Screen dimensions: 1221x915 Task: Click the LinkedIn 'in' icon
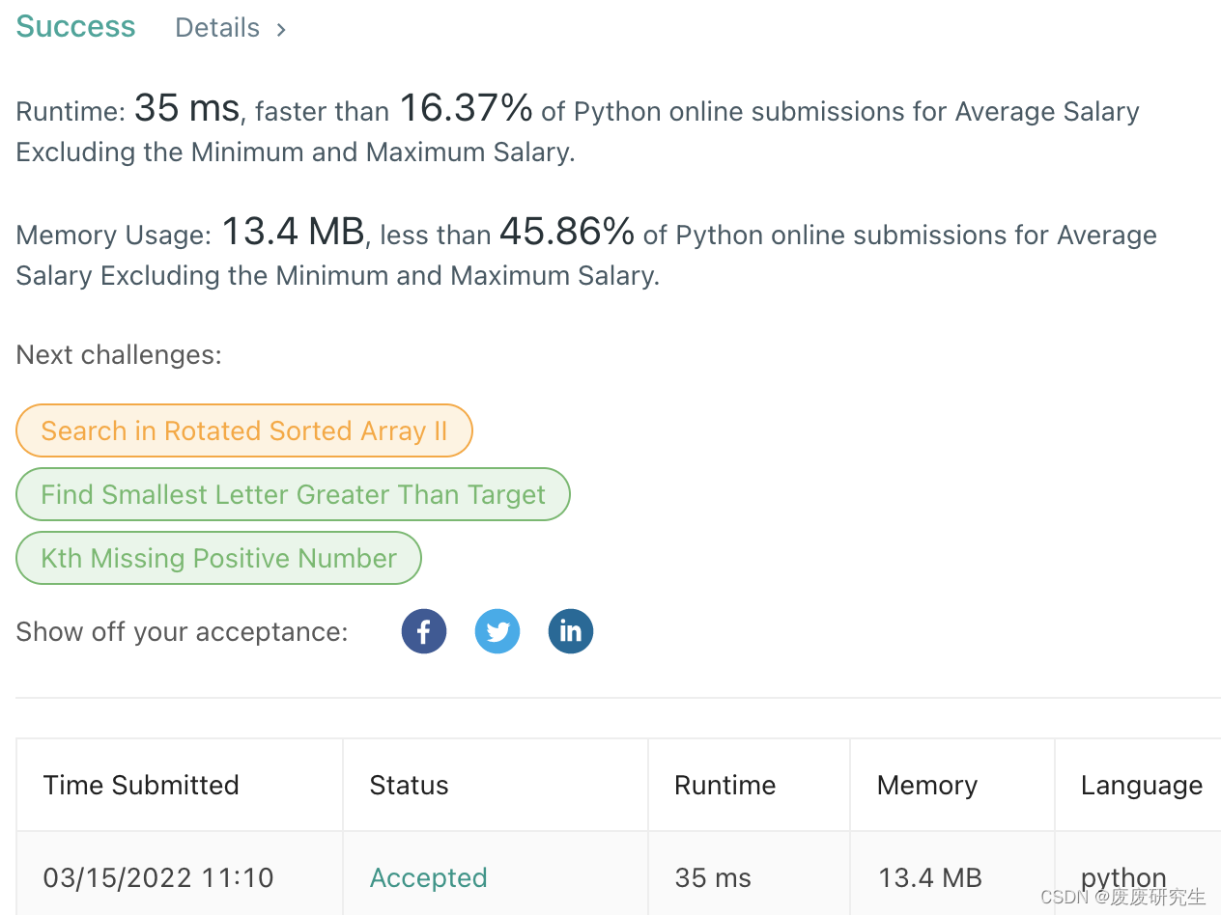point(570,631)
